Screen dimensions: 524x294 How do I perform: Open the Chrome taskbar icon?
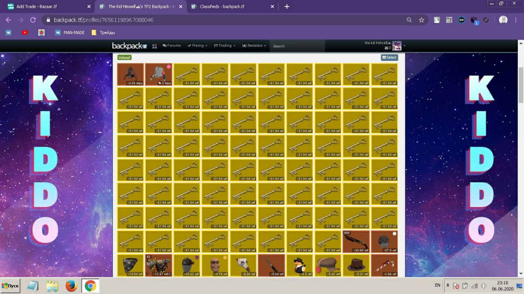click(x=90, y=285)
